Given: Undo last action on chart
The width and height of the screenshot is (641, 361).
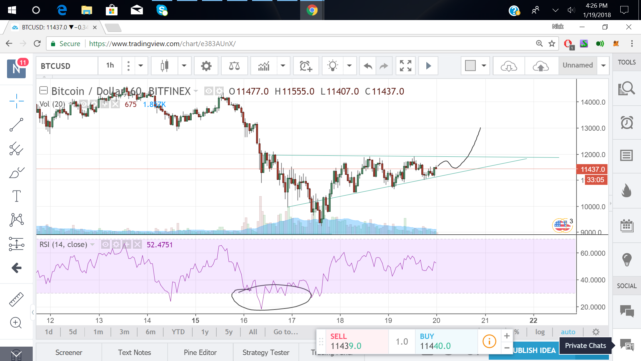Looking at the screenshot, I should pos(368,66).
